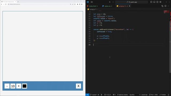Screen dimensions: 171x96
Task: Open remote window status bar button
Action: 87,95
